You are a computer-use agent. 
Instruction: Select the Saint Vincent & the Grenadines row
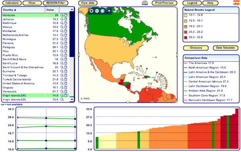tap(36, 67)
